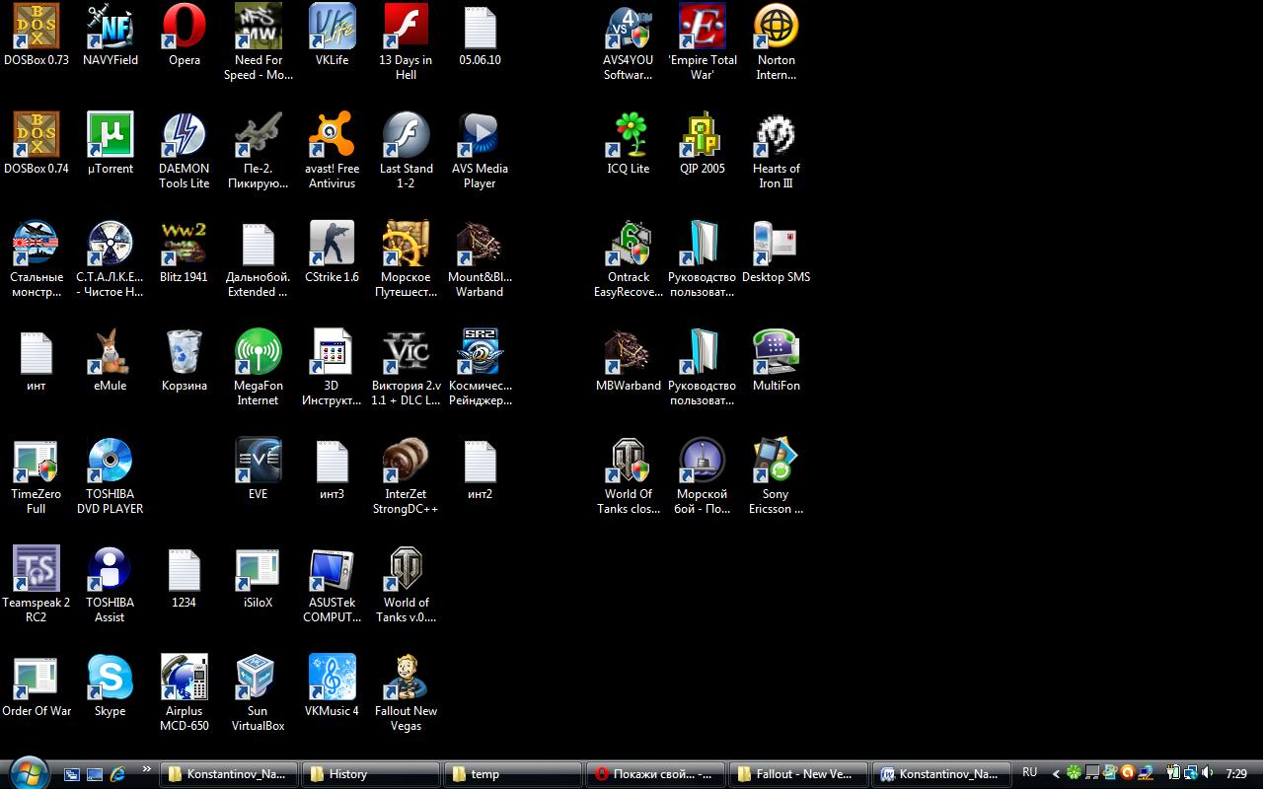The height and width of the screenshot is (790, 1264).
Task: Open the RU language selector
Action: tap(1029, 773)
